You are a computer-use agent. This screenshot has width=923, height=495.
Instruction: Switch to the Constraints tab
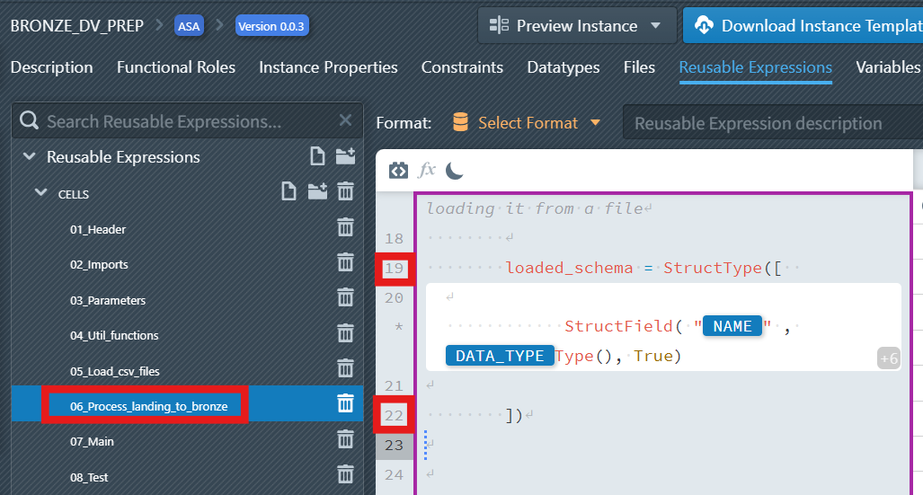tap(462, 67)
